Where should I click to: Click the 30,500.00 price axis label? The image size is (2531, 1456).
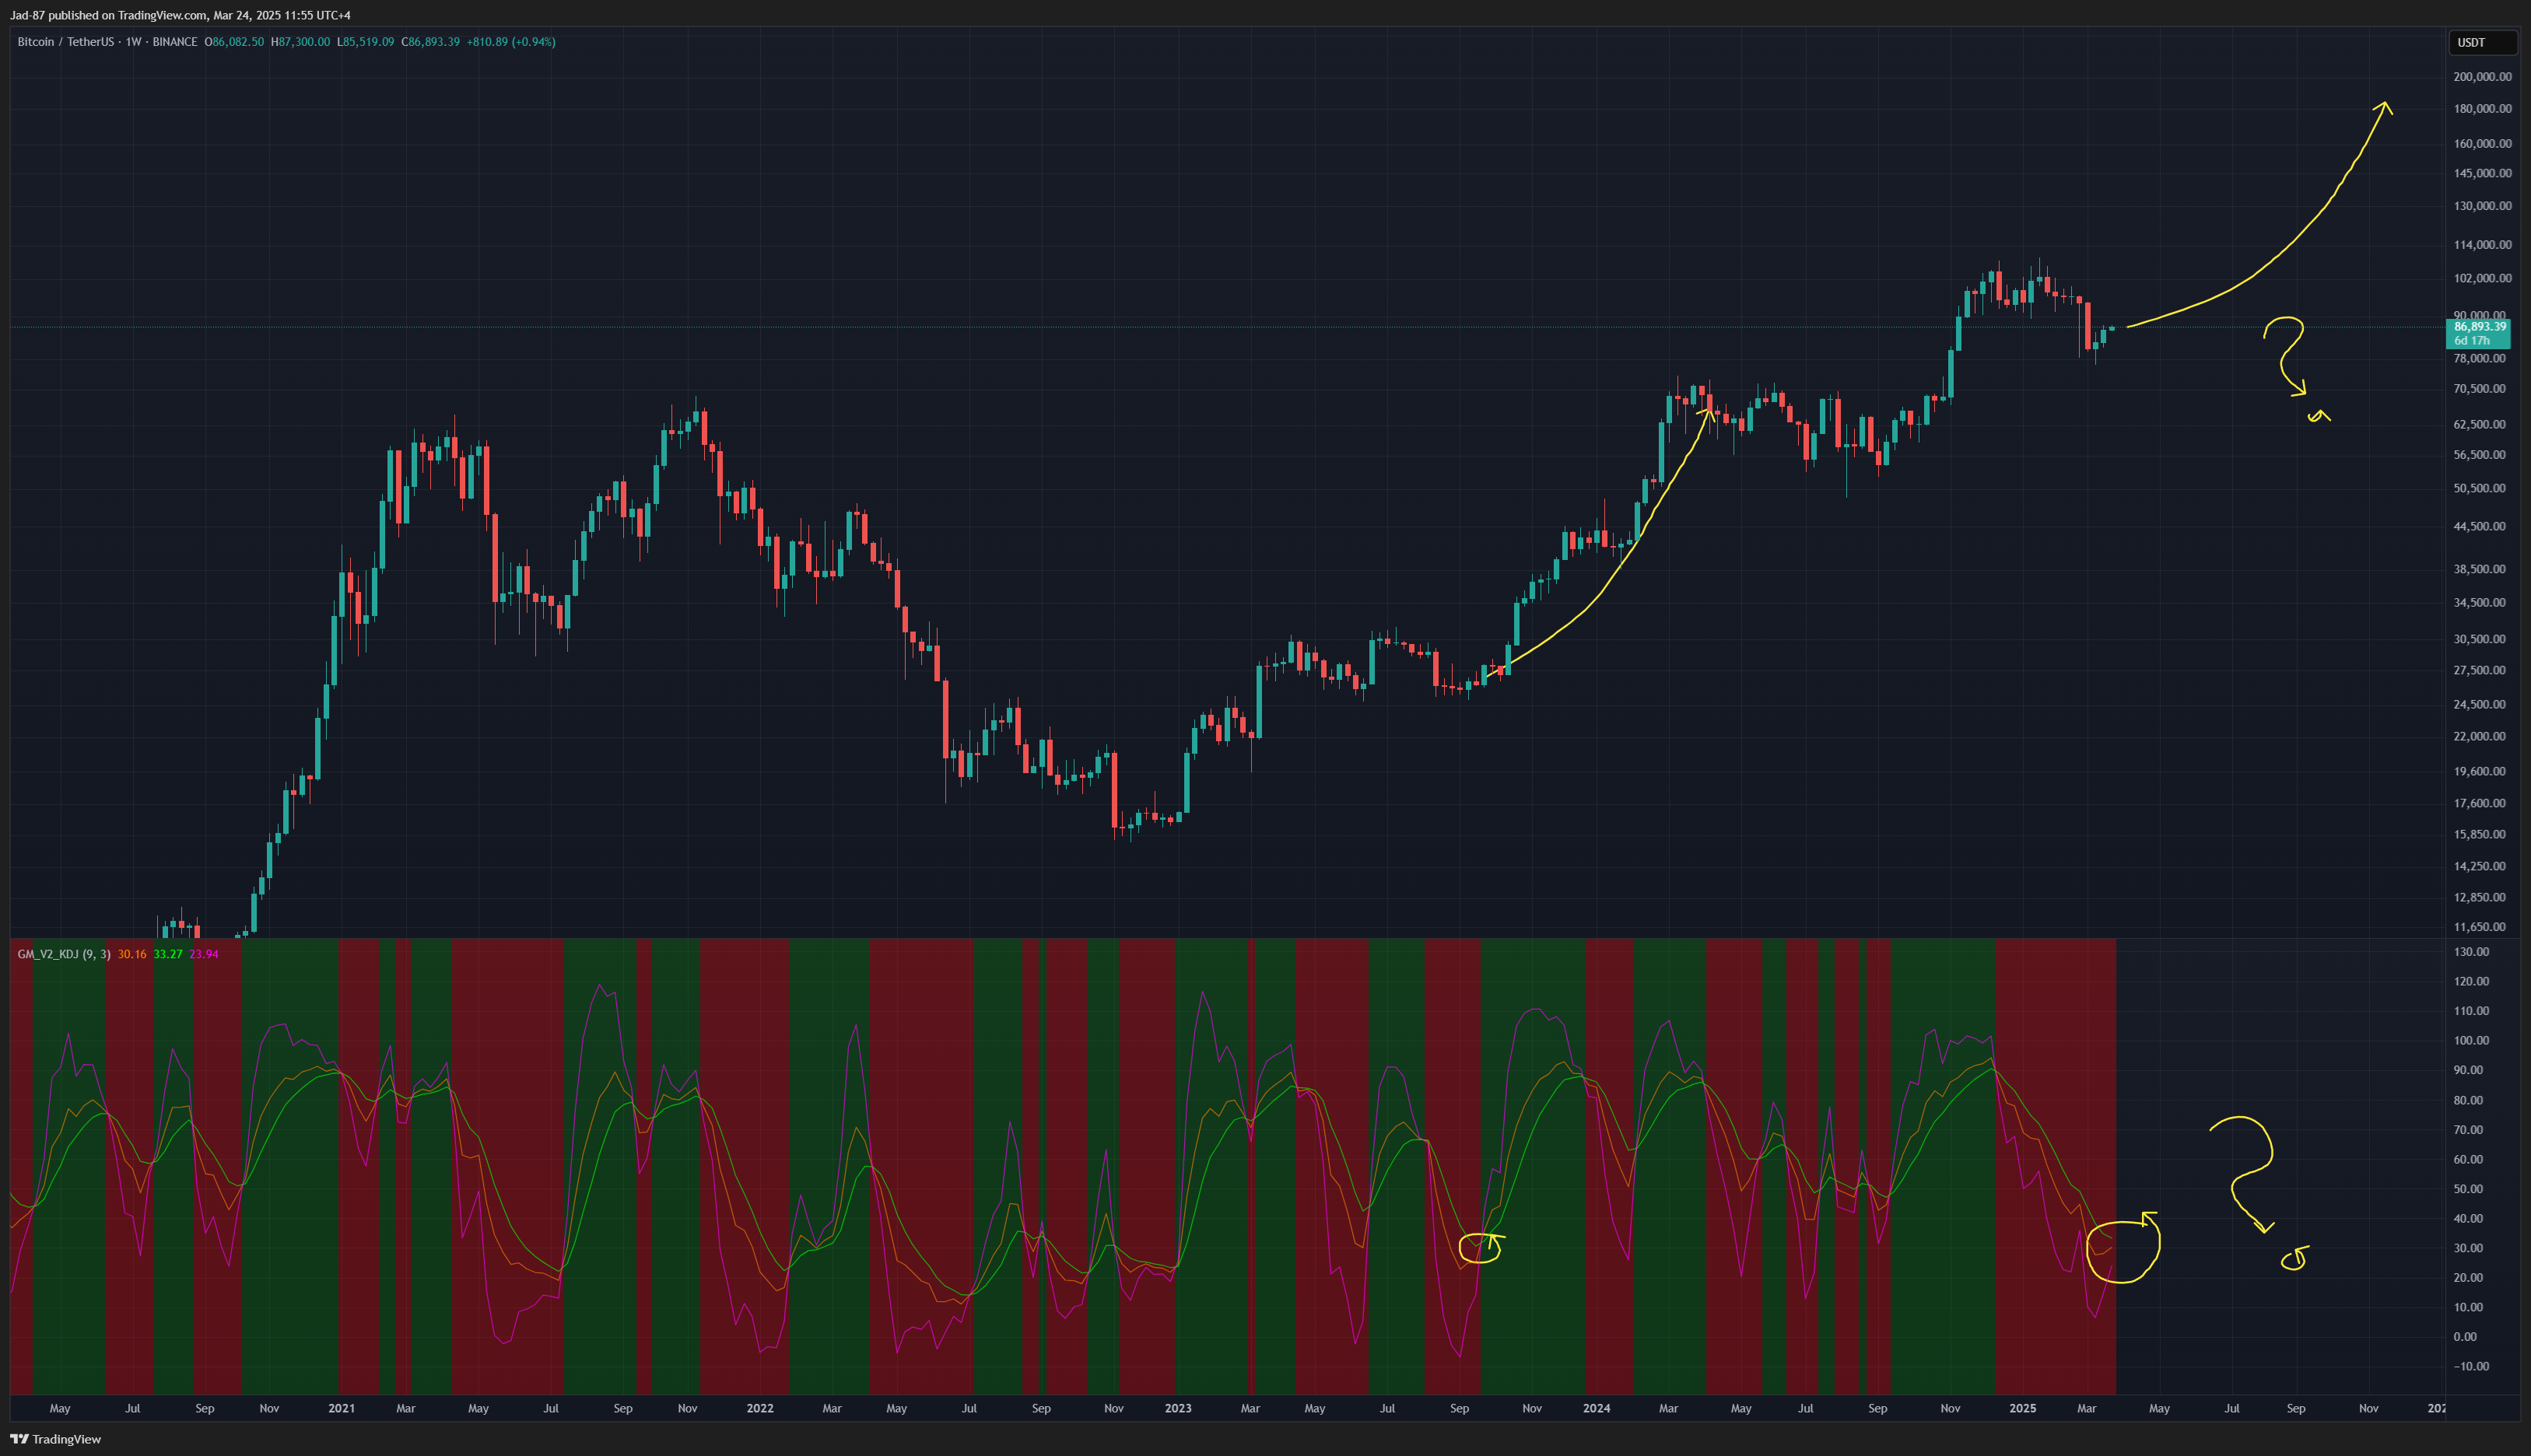(2480, 640)
